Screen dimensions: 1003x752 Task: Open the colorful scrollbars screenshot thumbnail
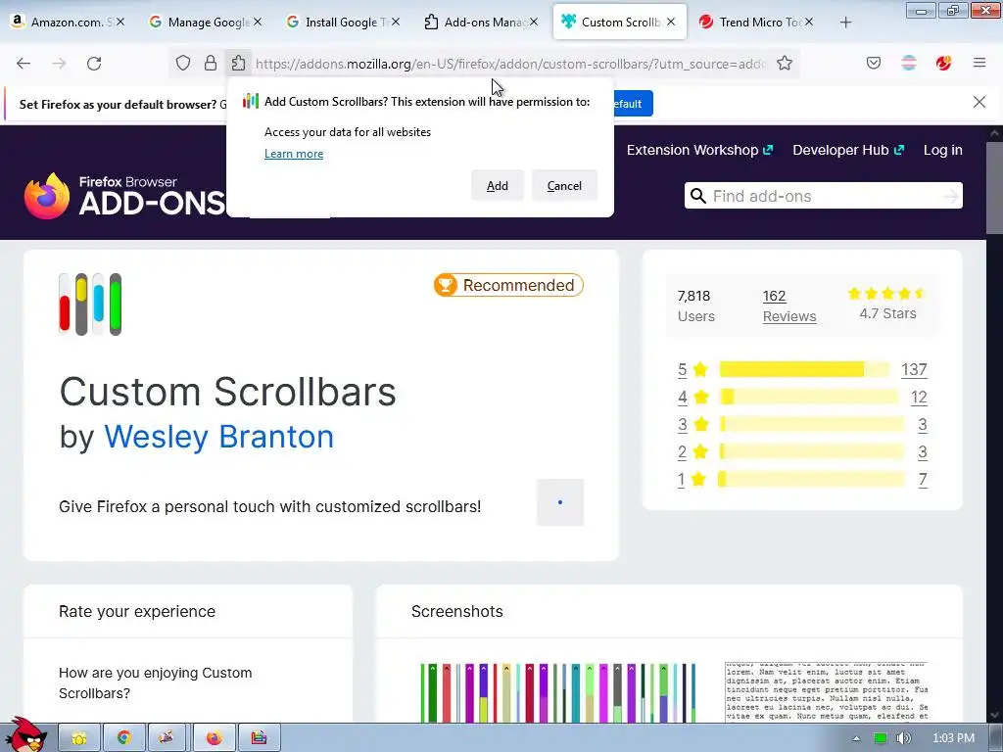pos(557,692)
